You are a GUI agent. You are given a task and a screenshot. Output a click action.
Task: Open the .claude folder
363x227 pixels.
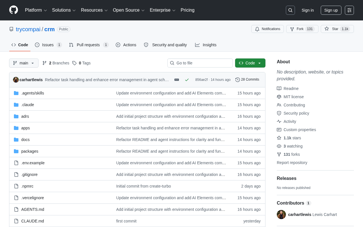[x=28, y=105]
